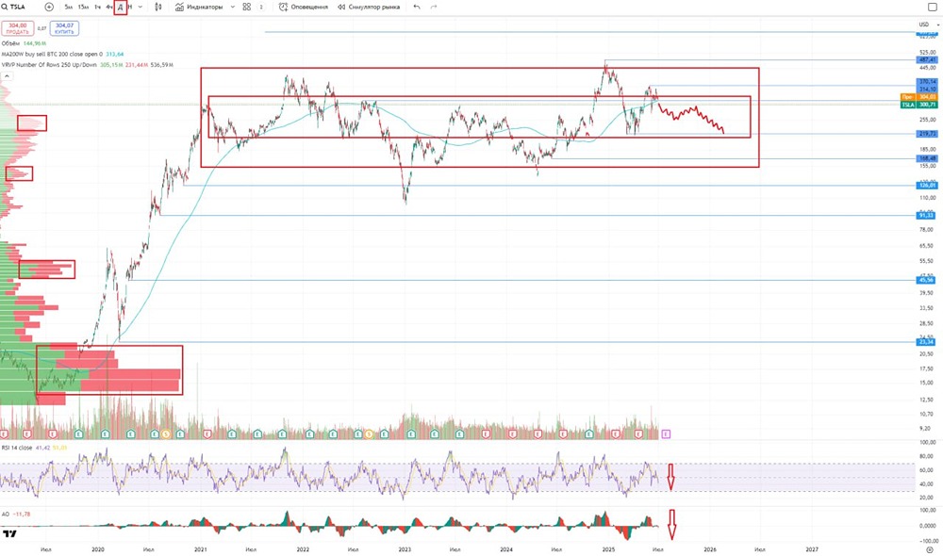Open the chart layout grid selector

(246, 7)
